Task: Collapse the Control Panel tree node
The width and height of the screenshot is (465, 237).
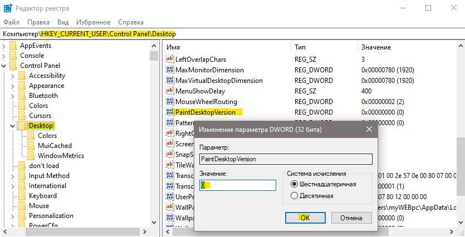Action: pyautogui.click(x=4, y=66)
